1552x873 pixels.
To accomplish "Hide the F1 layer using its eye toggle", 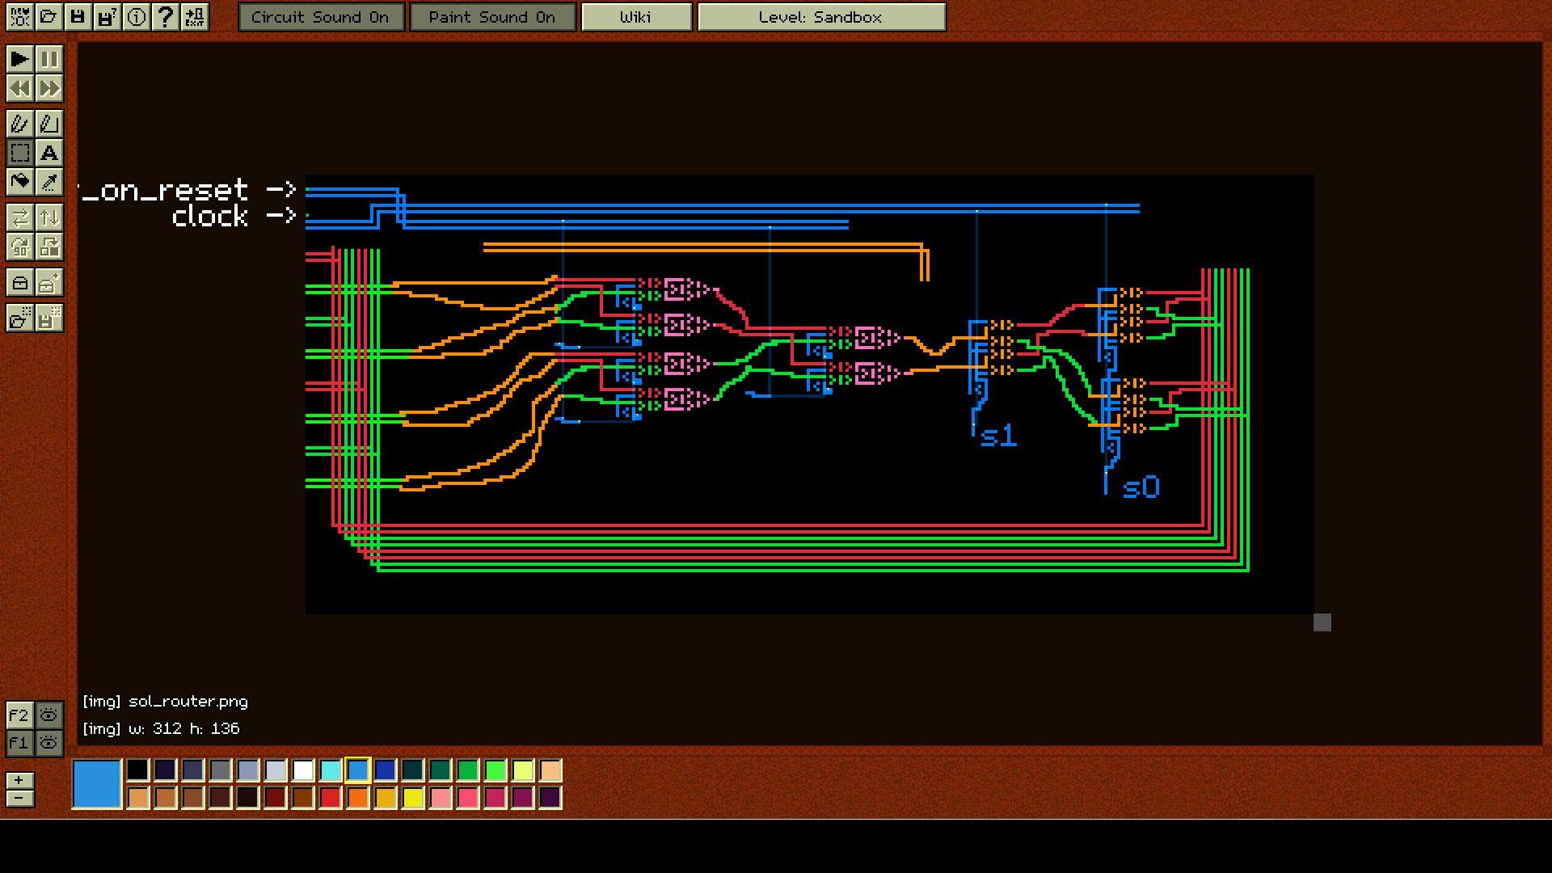I will pyautogui.click(x=49, y=743).
